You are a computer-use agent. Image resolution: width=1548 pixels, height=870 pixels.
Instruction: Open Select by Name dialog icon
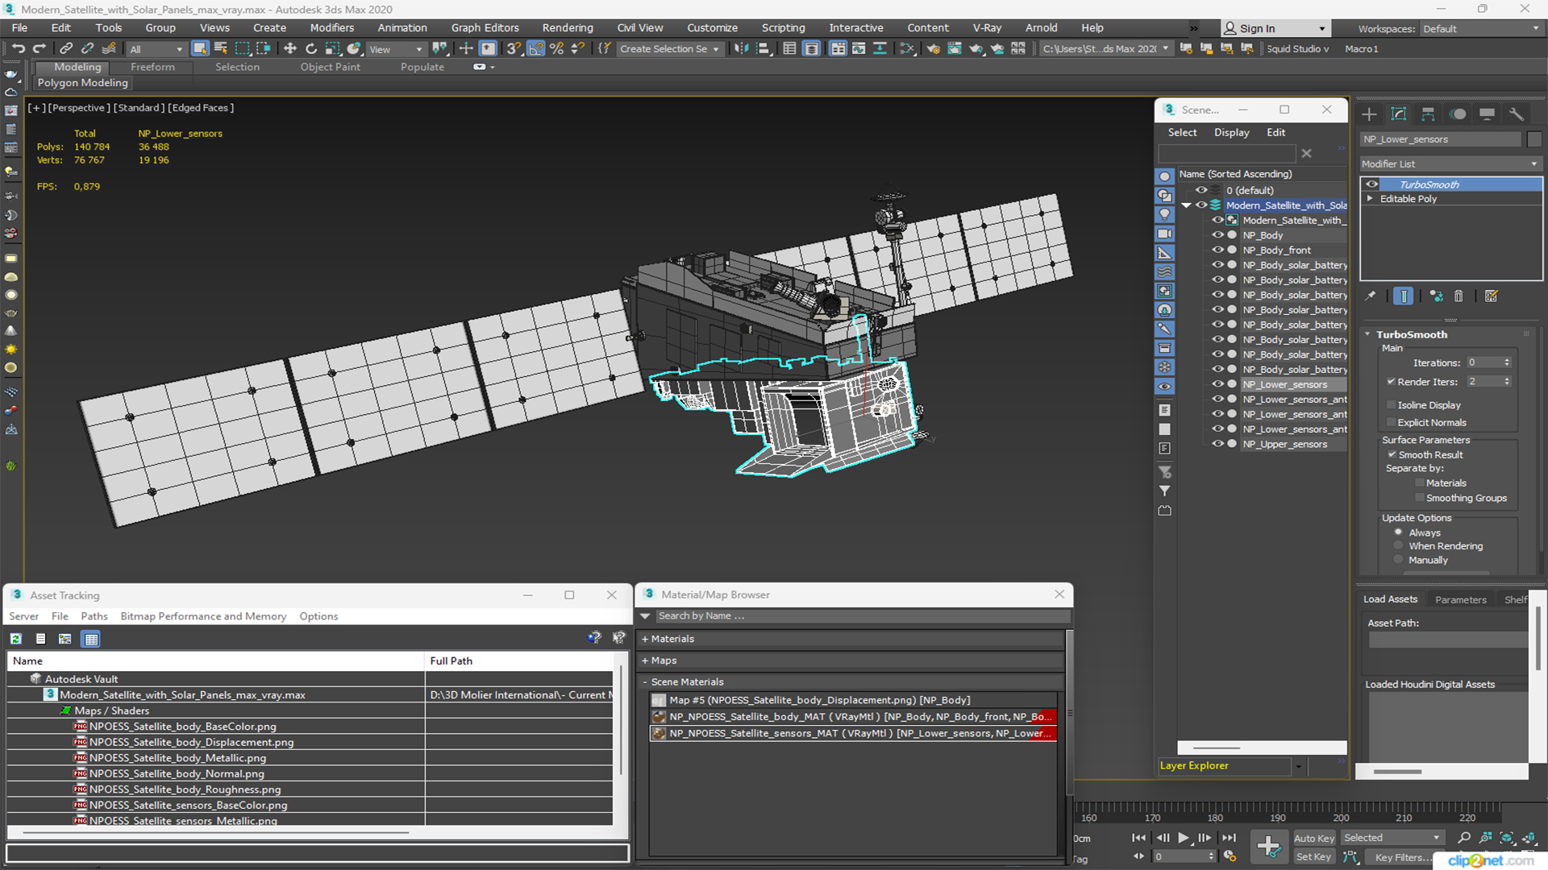click(x=221, y=49)
